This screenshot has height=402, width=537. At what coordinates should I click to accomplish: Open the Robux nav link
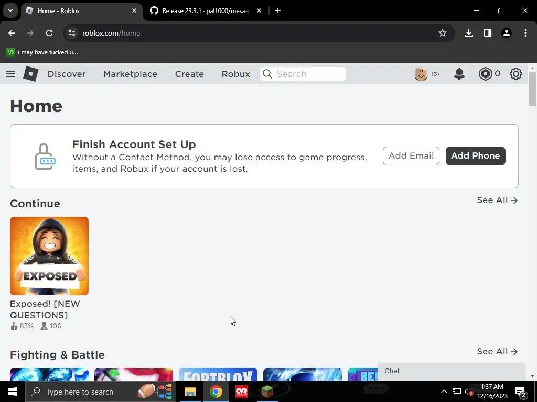tap(235, 74)
